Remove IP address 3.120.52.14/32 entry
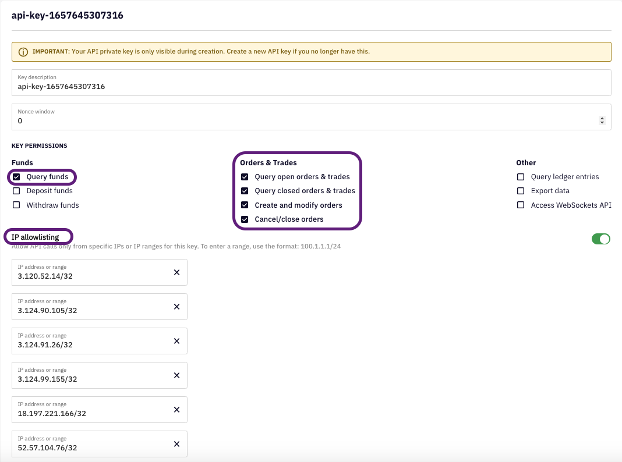The width and height of the screenshot is (622, 462). tap(176, 272)
